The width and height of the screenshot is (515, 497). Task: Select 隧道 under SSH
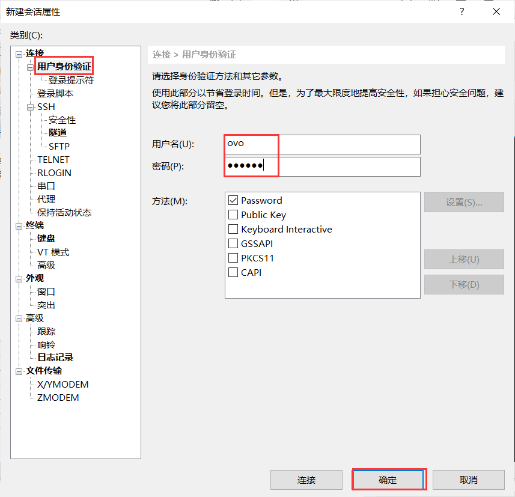[58, 133]
